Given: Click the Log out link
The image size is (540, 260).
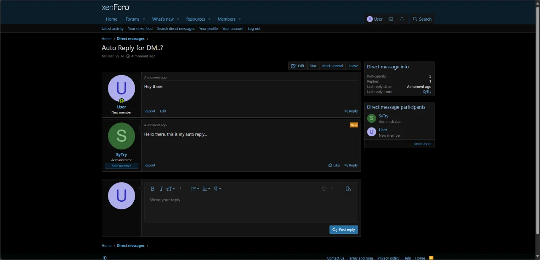Looking at the screenshot, I should [254, 29].
